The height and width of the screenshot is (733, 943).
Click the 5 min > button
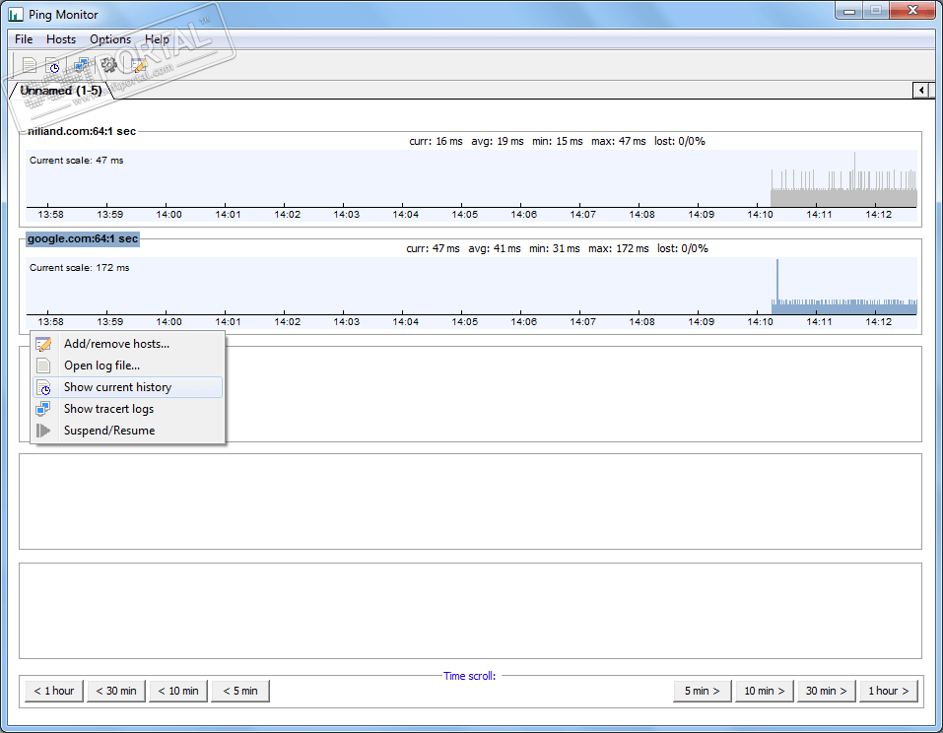(703, 691)
